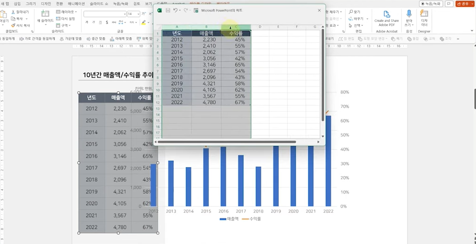Click Align Middle (중간 맞춤) tool

96,39
